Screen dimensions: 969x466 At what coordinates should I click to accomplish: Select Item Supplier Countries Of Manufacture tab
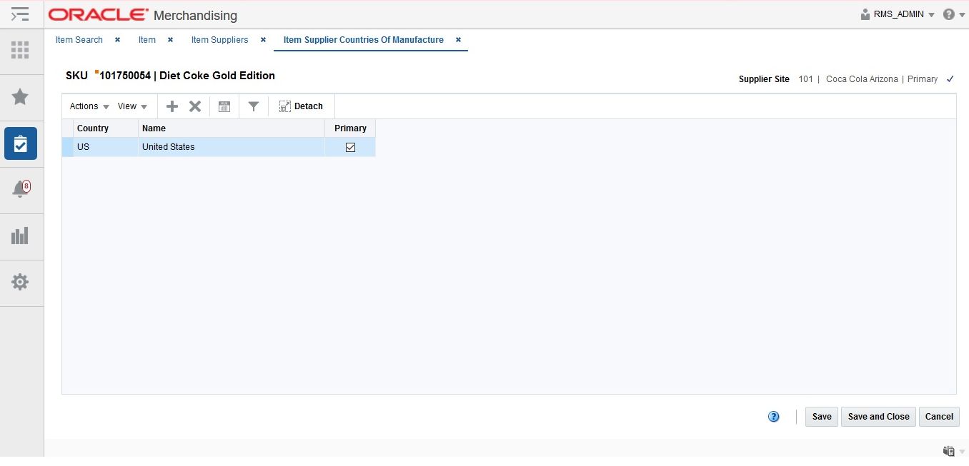364,40
